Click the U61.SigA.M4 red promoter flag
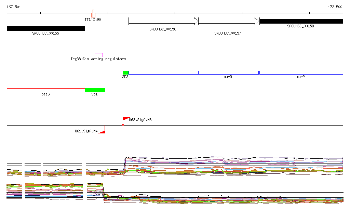Viewport: 350px width, 209px height. [x=102, y=130]
